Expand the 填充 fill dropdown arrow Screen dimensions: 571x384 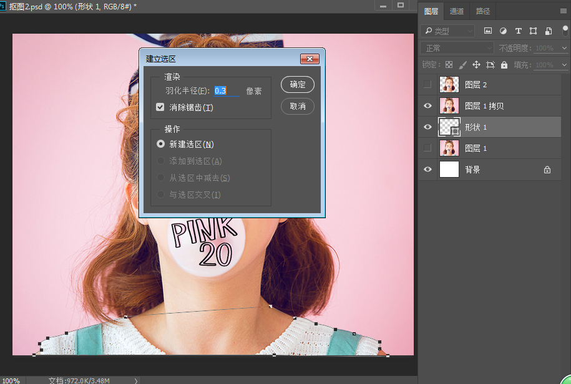click(x=564, y=65)
